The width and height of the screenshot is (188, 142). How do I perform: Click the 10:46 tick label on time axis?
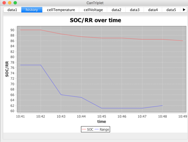click(122, 117)
